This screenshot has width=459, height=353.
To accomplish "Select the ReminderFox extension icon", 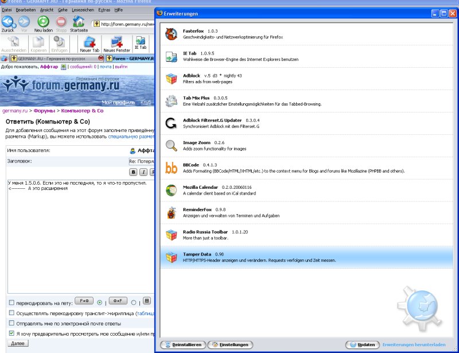I will pos(171,212).
